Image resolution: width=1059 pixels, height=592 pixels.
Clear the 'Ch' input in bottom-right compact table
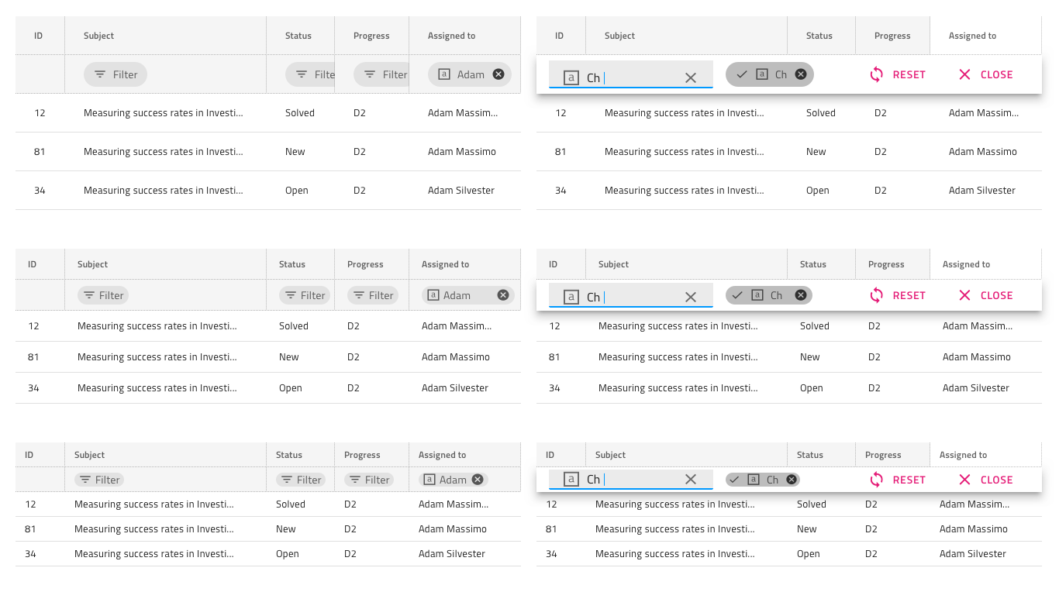[691, 480]
